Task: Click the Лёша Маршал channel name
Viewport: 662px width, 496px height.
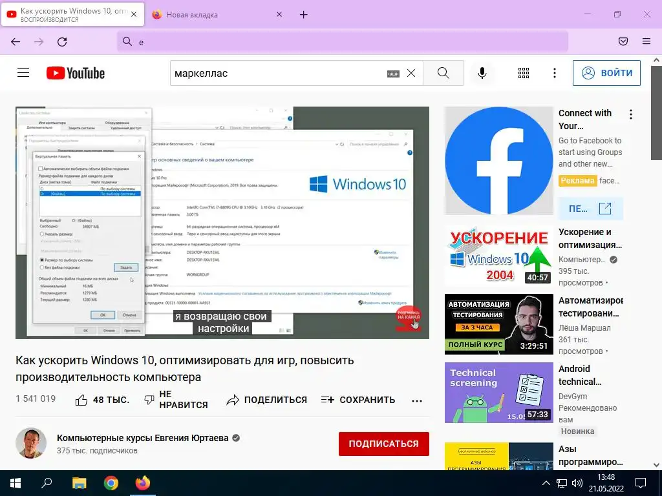Action: pos(584,327)
